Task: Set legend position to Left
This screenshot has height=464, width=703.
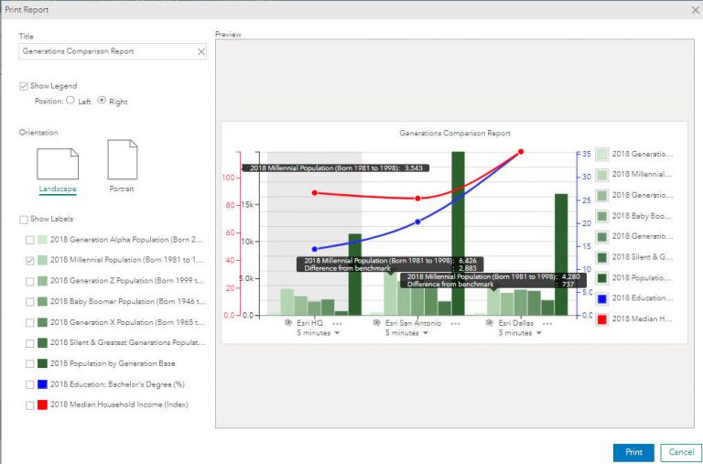Action: pyautogui.click(x=70, y=101)
